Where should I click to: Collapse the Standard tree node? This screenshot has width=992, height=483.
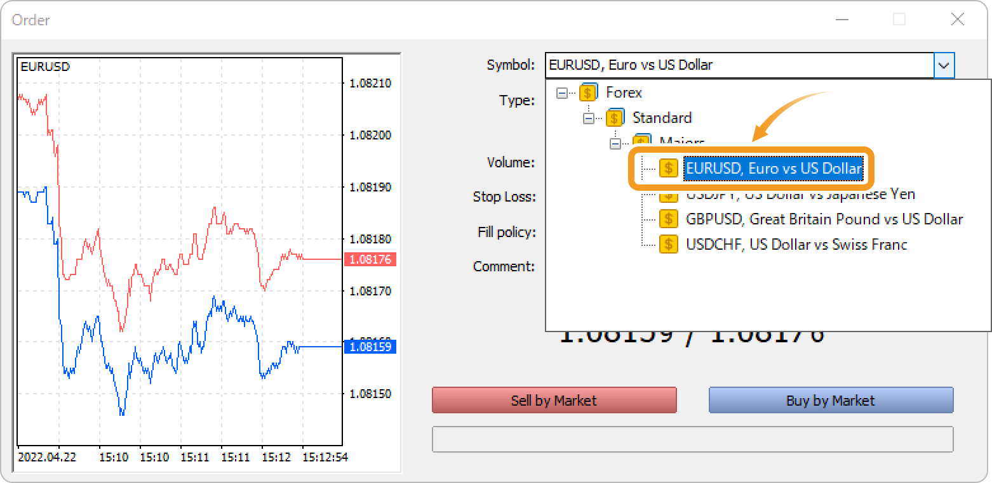588,119
